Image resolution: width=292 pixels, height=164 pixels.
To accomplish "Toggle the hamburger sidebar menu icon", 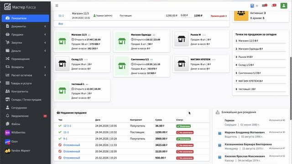I will tap(57, 5).
